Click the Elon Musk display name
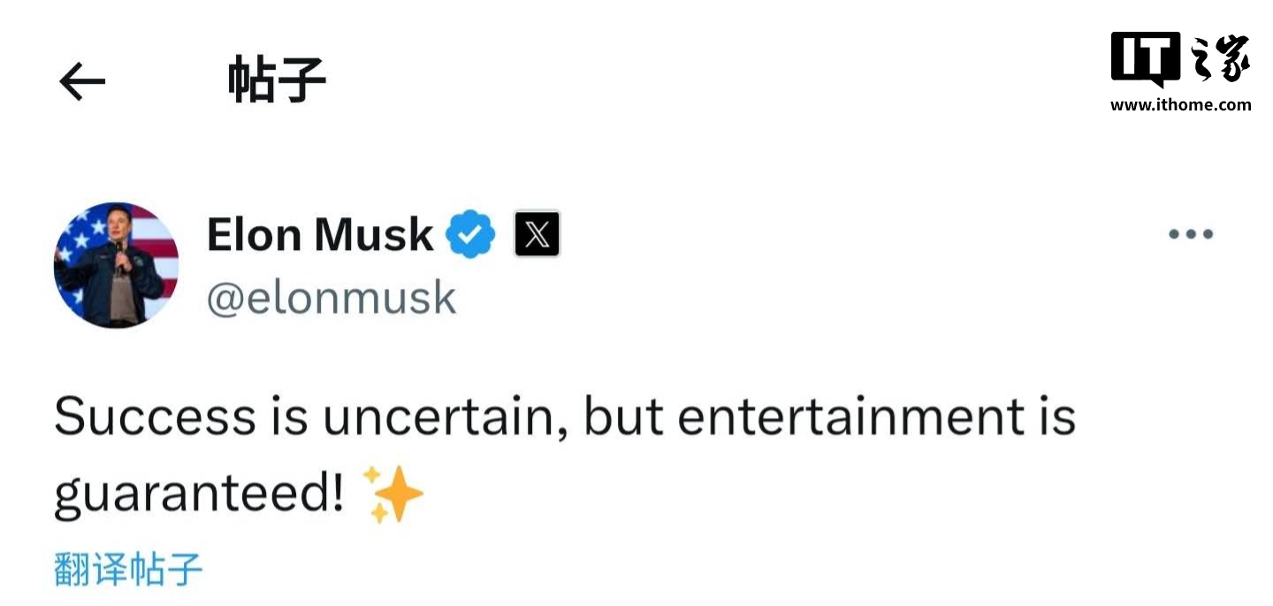The width and height of the screenshot is (1273, 606). (x=320, y=235)
